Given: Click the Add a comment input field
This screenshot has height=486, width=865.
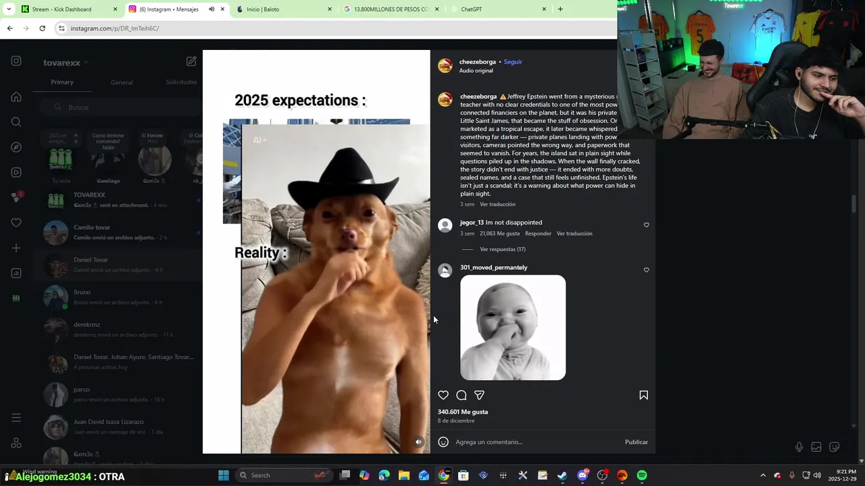Looking at the screenshot, I should tap(537, 442).
